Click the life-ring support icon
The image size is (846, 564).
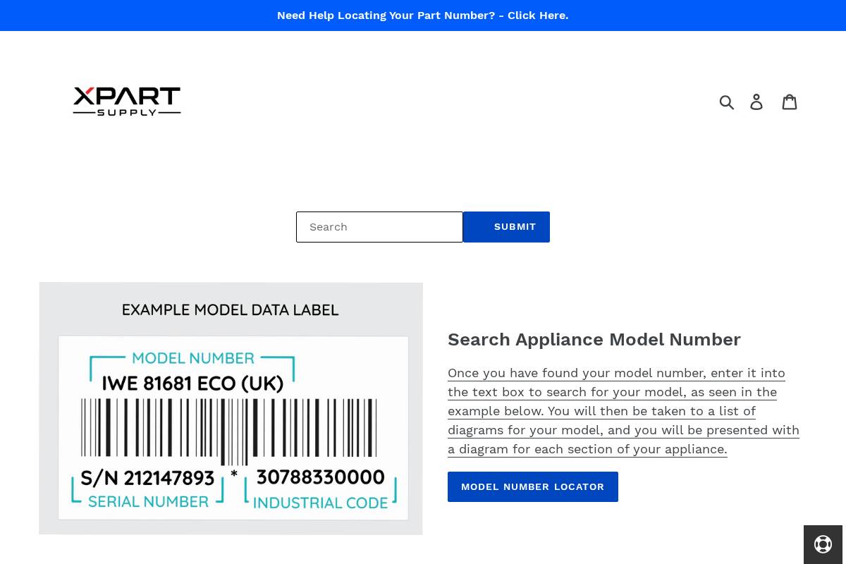(823, 544)
